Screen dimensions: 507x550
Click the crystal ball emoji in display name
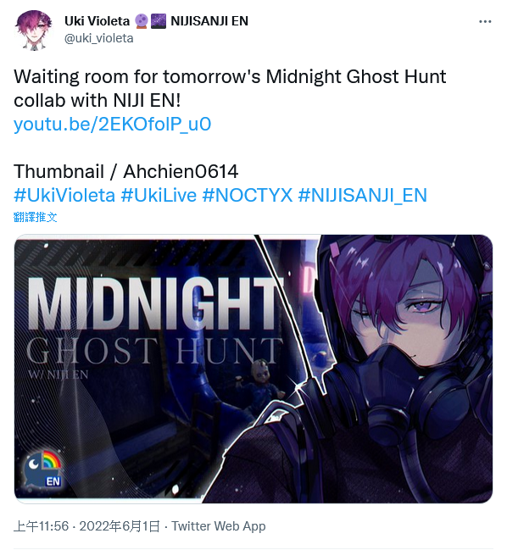[142, 21]
